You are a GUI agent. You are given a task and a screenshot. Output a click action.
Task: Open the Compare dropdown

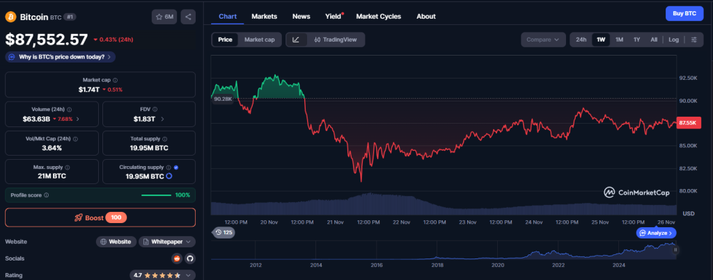pos(543,40)
